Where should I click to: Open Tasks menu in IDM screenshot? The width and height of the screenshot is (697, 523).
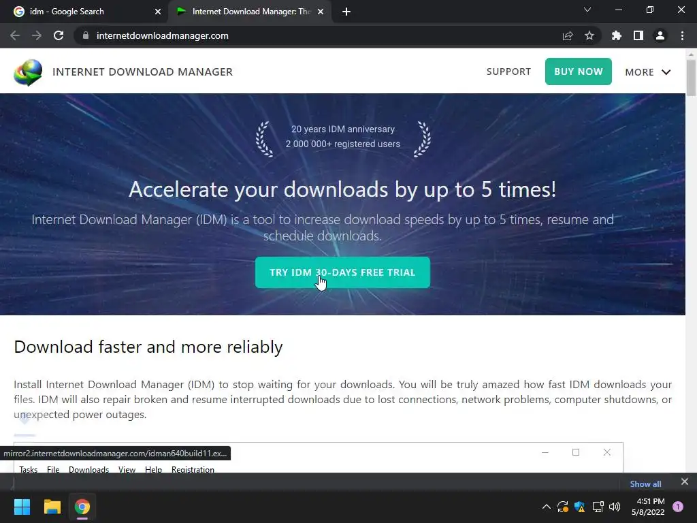(29, 469)
